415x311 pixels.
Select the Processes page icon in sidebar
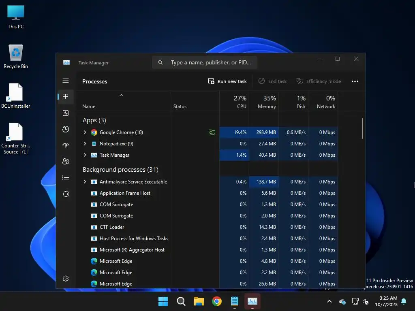click(x=66, y=96)
